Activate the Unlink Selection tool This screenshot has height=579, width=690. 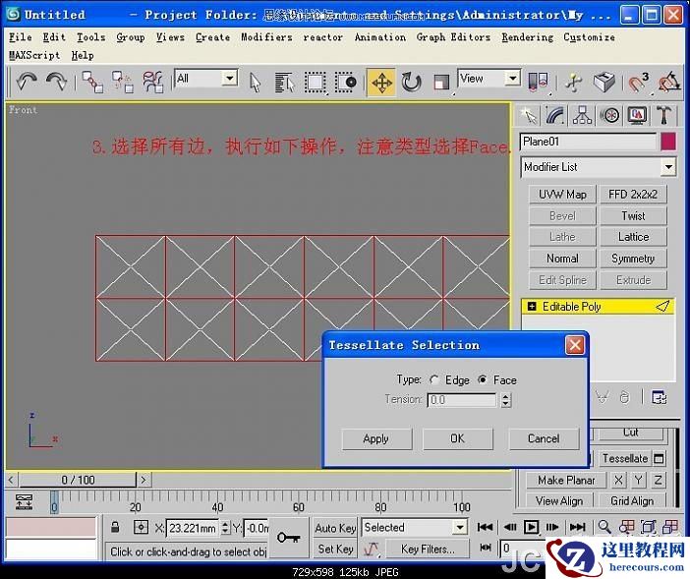(122, 82)
